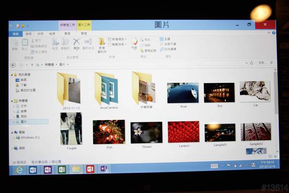Select Downloads in Favorites
Image resolution: width=289 pixels, height=193 pixels.
pyautogui.click(x=21, y=85)
